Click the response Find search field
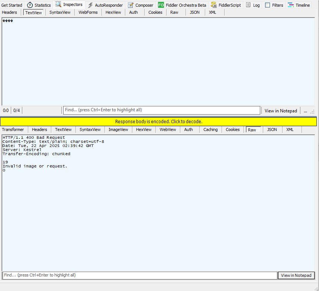The width and height of the screenshot is (319, 291). [139, 275]
